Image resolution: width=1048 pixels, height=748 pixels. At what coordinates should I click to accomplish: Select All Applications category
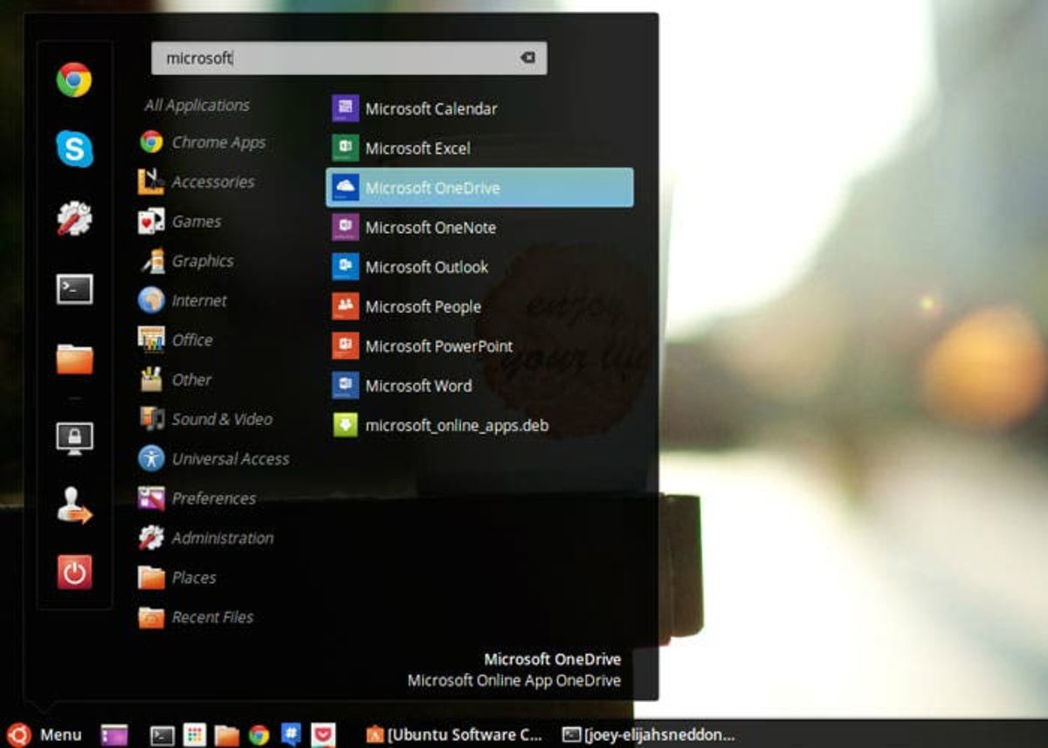[196, 105]
